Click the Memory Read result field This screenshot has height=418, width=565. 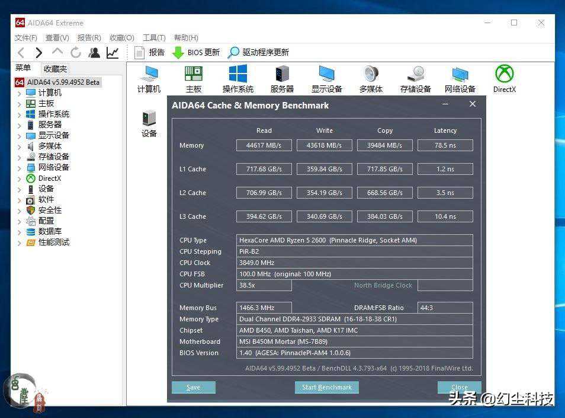264,145
